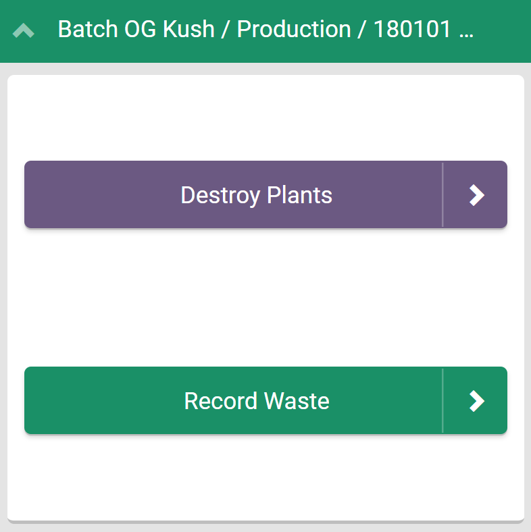Viewport: 531px width, 532px height.
Task: Click the green header bar right of the title
Action: click(503, 30)
